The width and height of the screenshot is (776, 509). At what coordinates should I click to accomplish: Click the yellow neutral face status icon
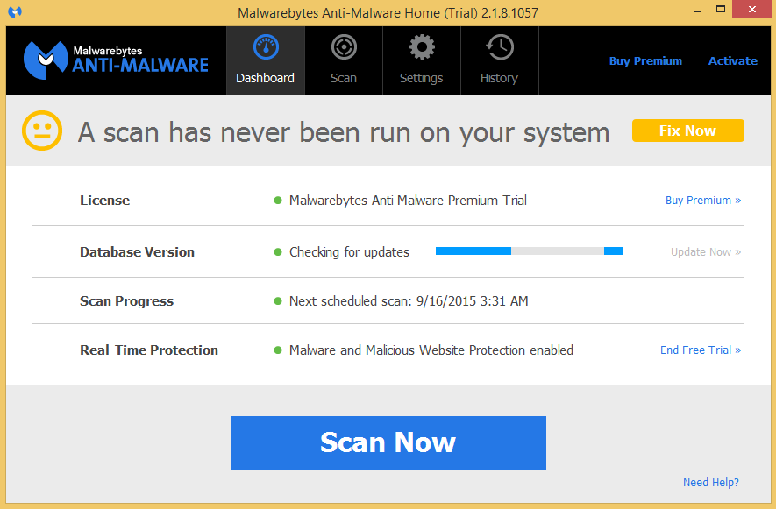(42, 131)
